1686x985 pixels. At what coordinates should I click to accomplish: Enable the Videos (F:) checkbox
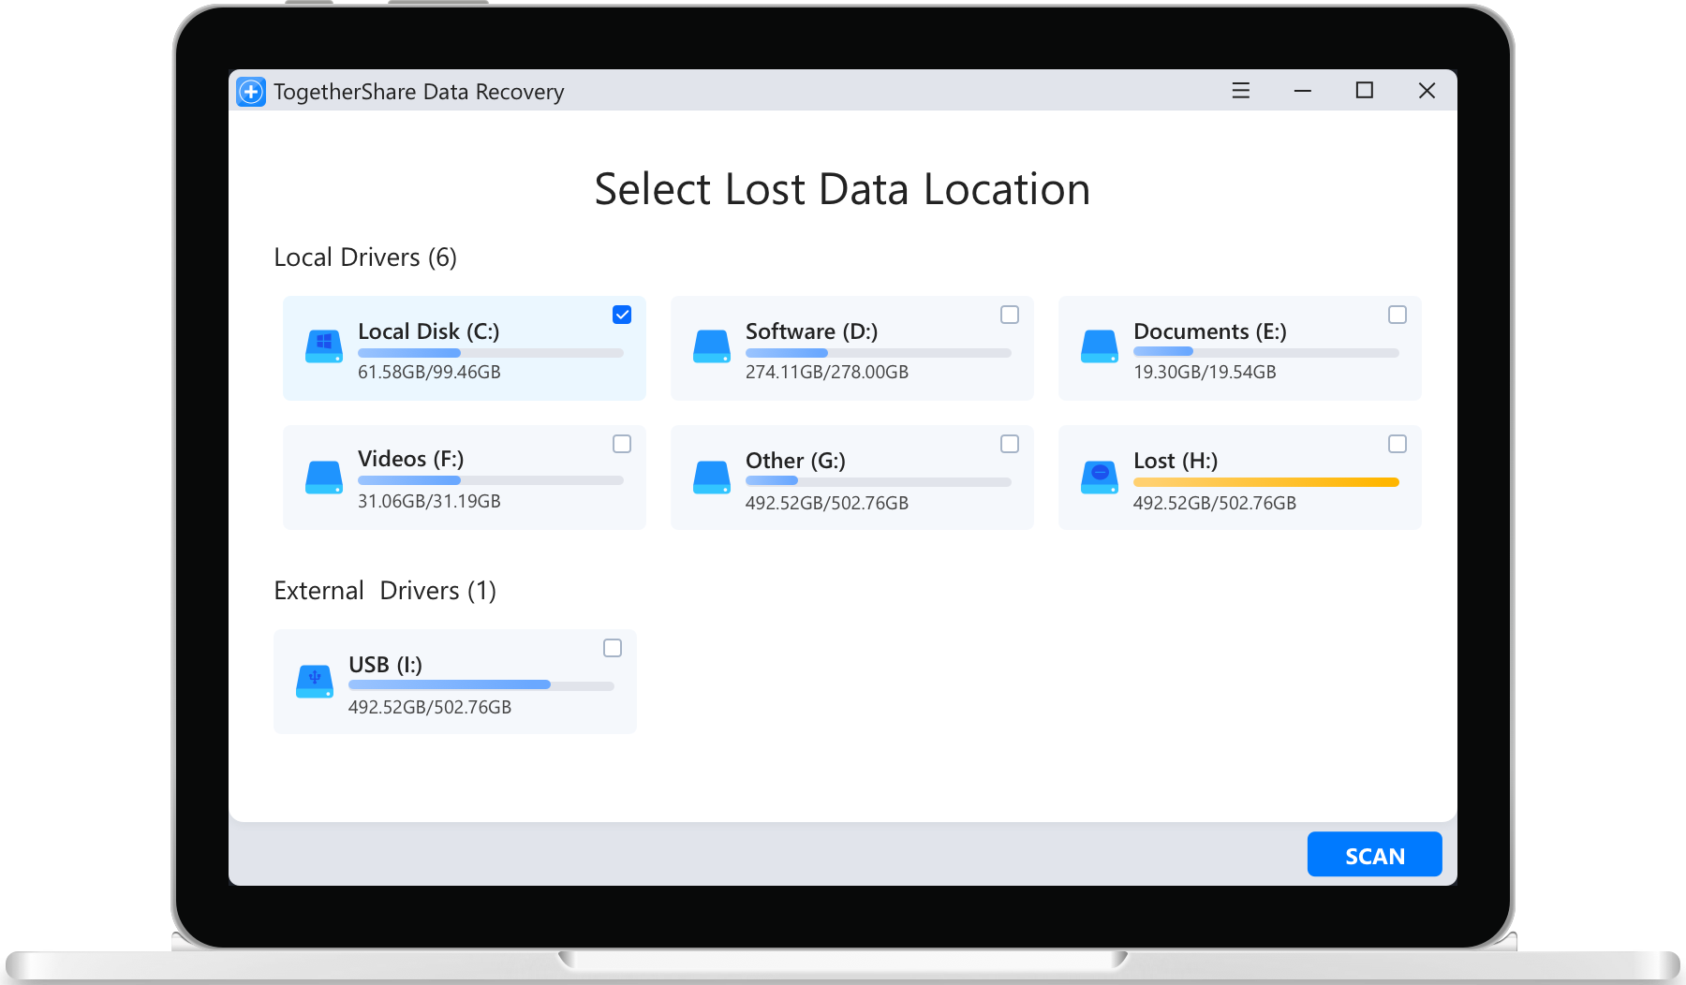point(622,444)
